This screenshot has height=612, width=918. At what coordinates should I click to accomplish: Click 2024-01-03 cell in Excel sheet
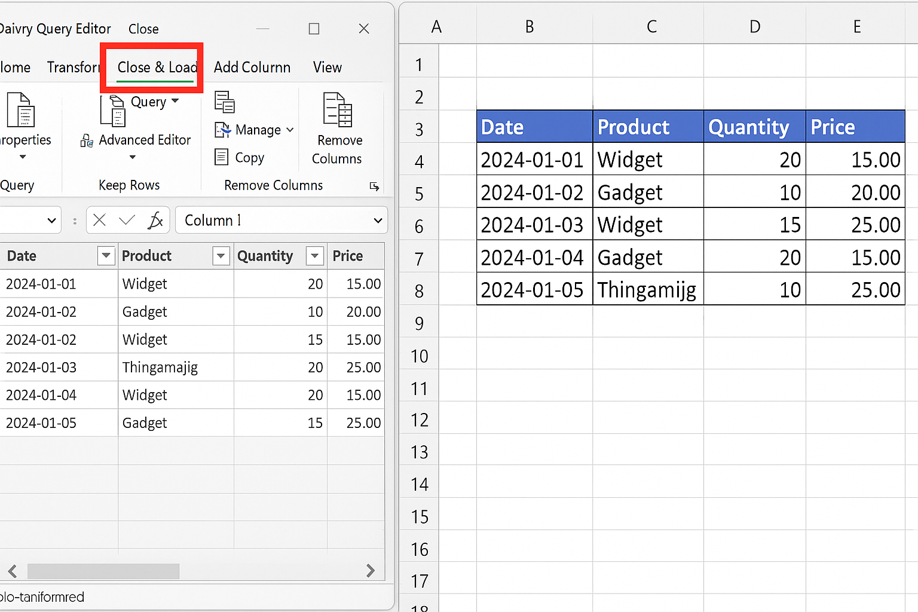pos(535,225)
